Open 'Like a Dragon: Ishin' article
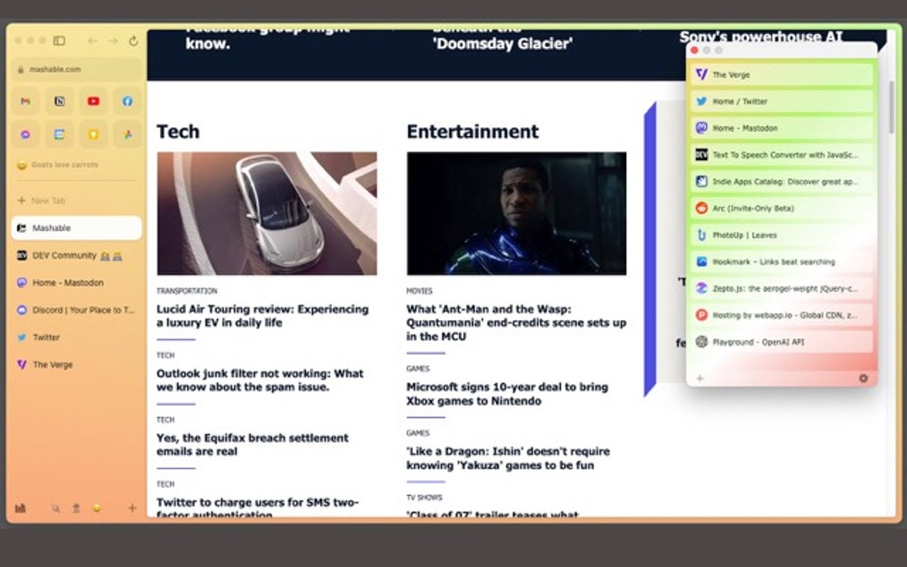Screen dimensions: 907x567 (508, 459)
